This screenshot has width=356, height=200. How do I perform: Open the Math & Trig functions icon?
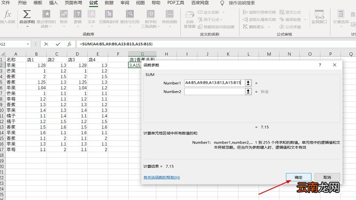click(x=150, y=14)
